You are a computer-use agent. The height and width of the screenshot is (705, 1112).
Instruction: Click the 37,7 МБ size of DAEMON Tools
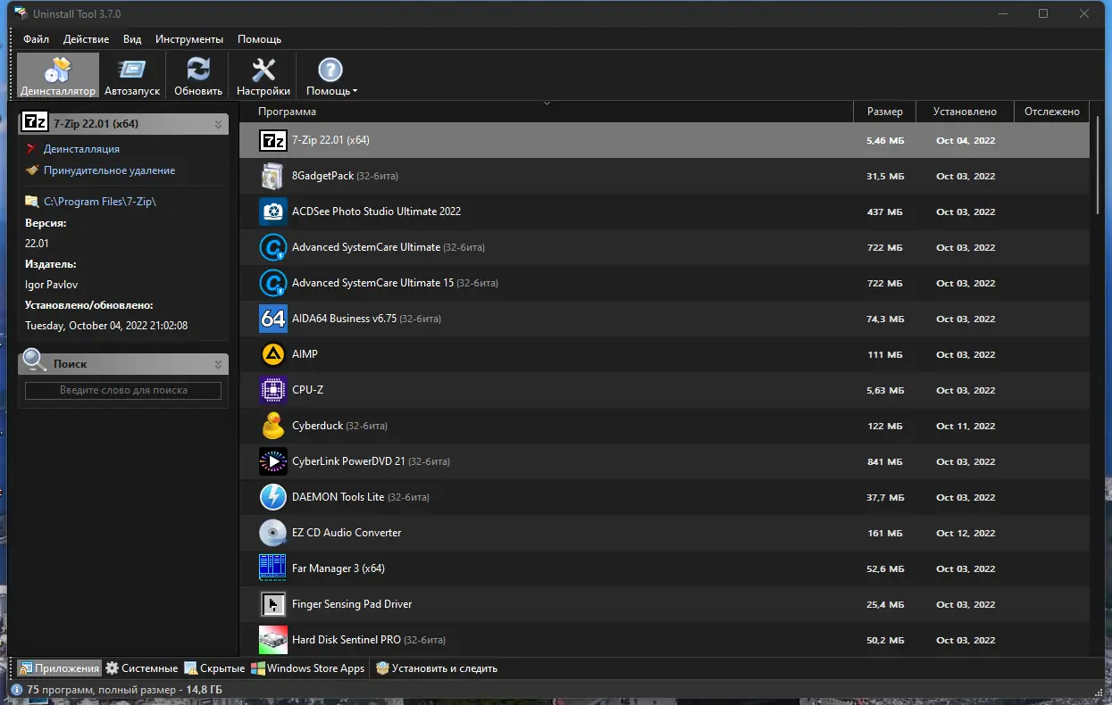(885, 498)
